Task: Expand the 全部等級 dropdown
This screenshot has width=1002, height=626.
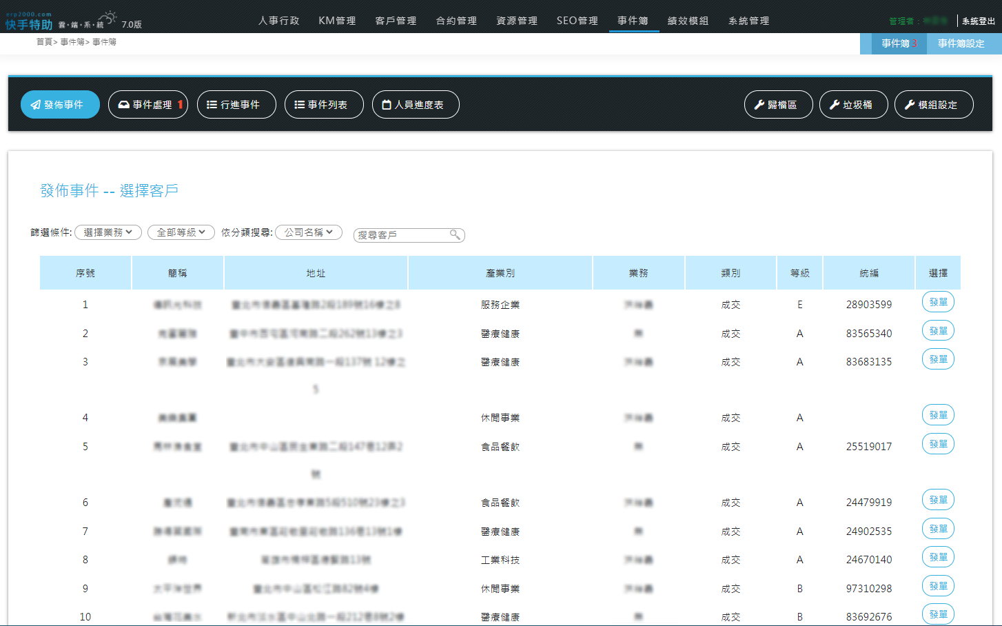Action: [181, 232]
